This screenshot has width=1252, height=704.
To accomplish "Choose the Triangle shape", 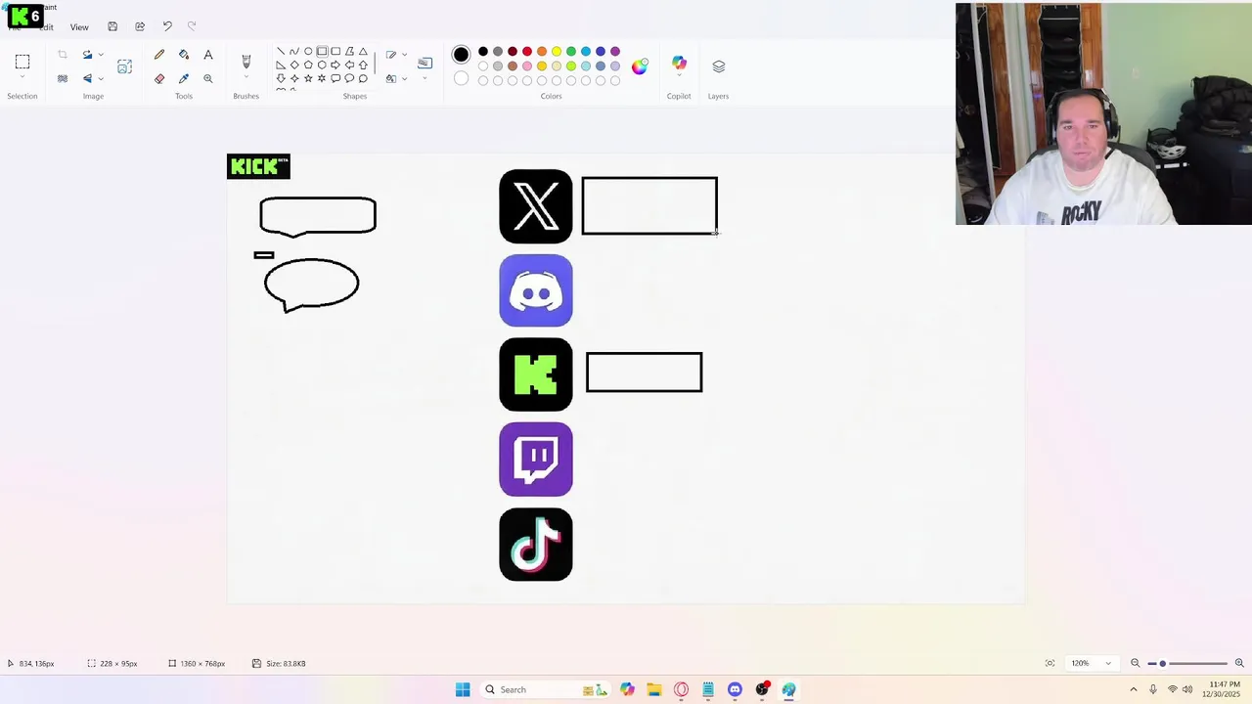I will (x=363, y=51).
